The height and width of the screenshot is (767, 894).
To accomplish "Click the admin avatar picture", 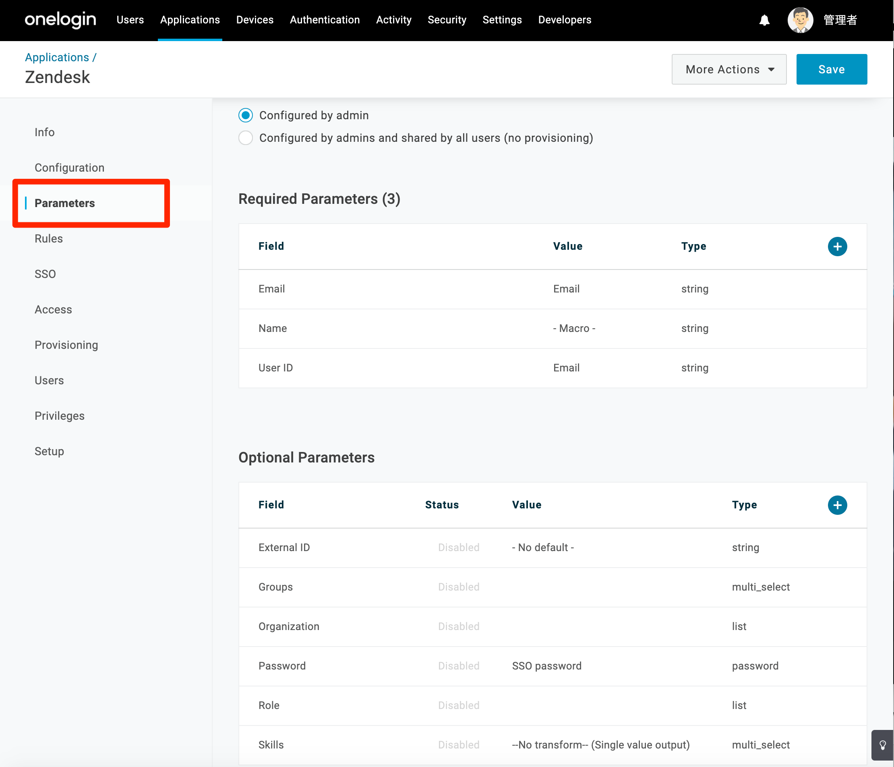I will click(x=801, y=20).
